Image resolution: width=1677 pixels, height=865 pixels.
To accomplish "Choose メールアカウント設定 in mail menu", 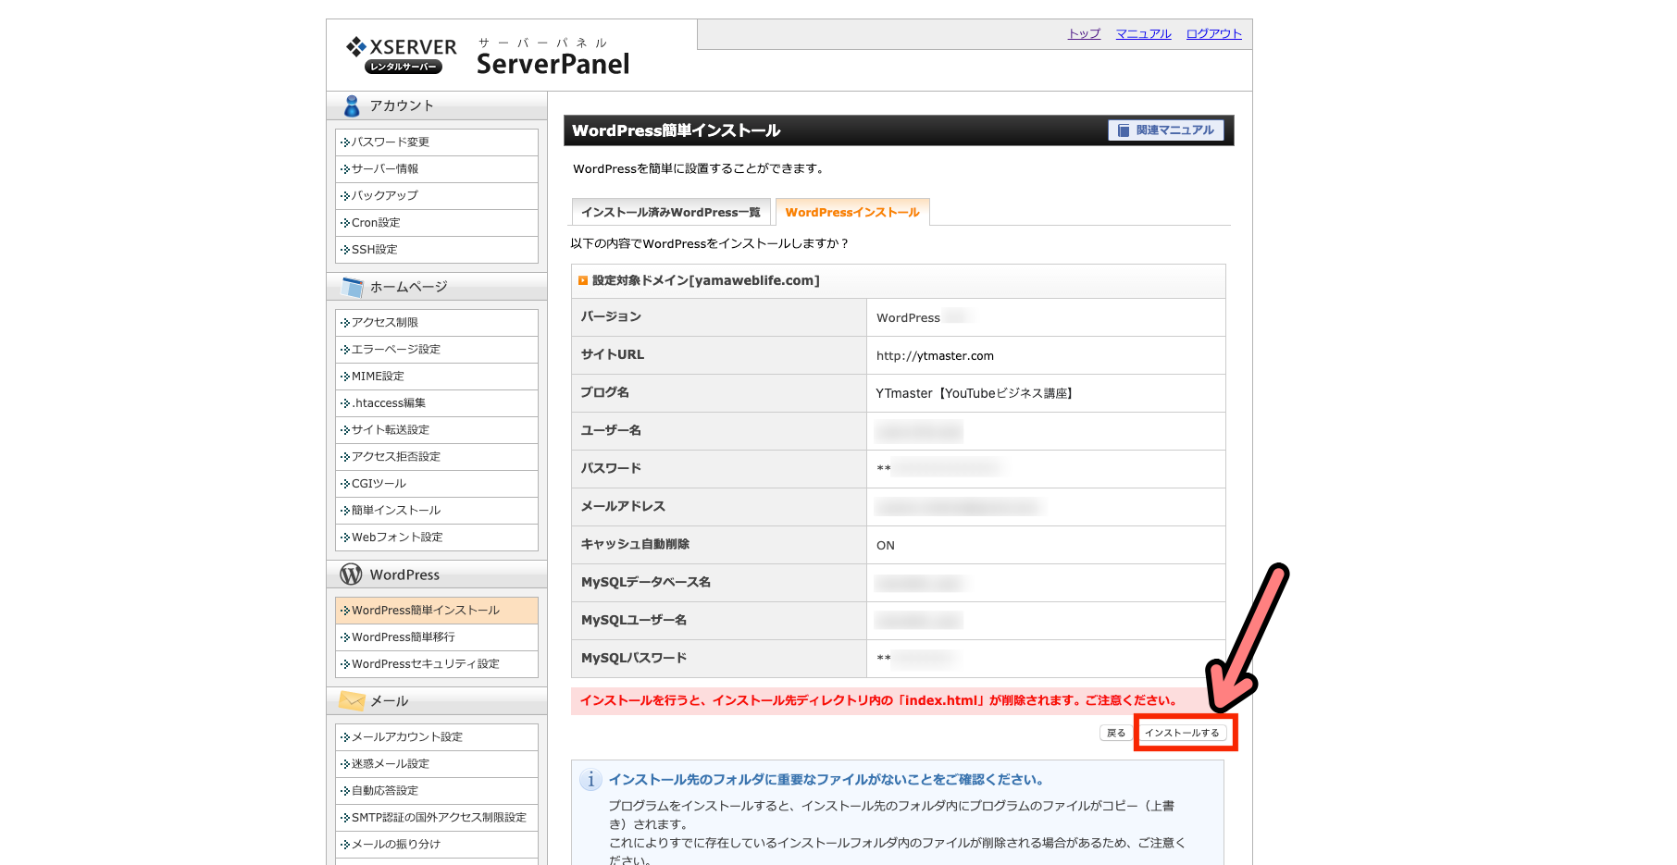I will (x=407, y=737).
